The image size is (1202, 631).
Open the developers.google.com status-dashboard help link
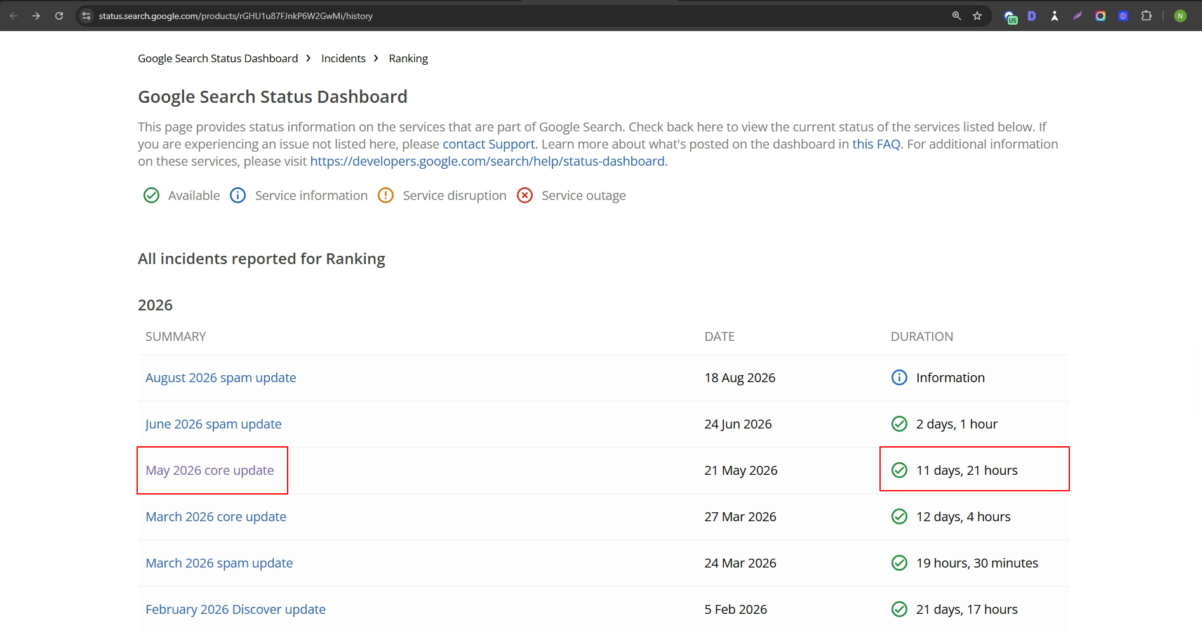(x=488, y=161)
